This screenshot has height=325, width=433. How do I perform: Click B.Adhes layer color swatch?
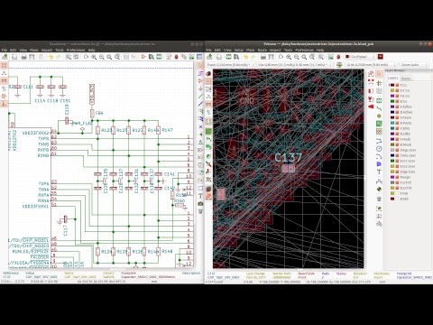click(x=392, y=112)
